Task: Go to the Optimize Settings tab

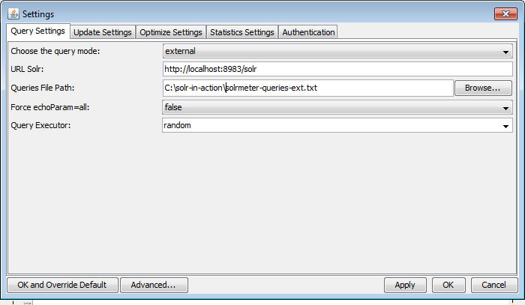Action: coord(171,32)
